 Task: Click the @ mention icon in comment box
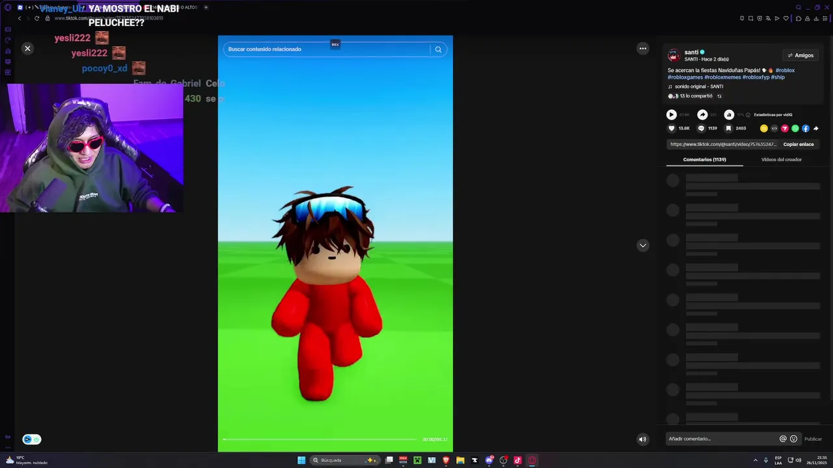tap(783, 439)
